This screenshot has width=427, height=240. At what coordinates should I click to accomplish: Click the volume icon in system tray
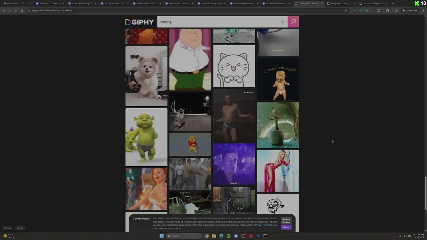coord(410,236)
